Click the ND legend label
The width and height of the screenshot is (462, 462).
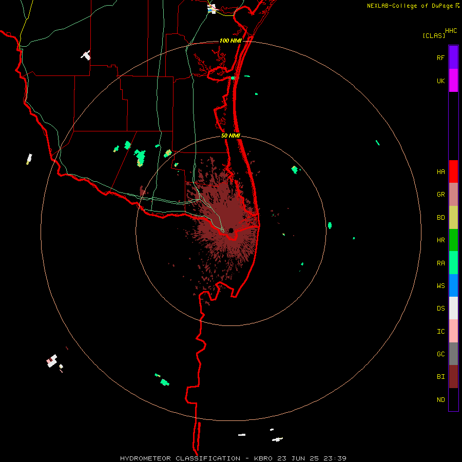440,399
